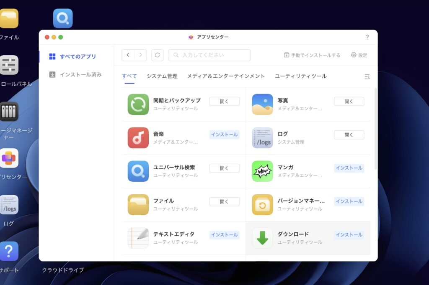
Task: Open the ユーティリティツール tab
Action: click(x=300, y=76)
